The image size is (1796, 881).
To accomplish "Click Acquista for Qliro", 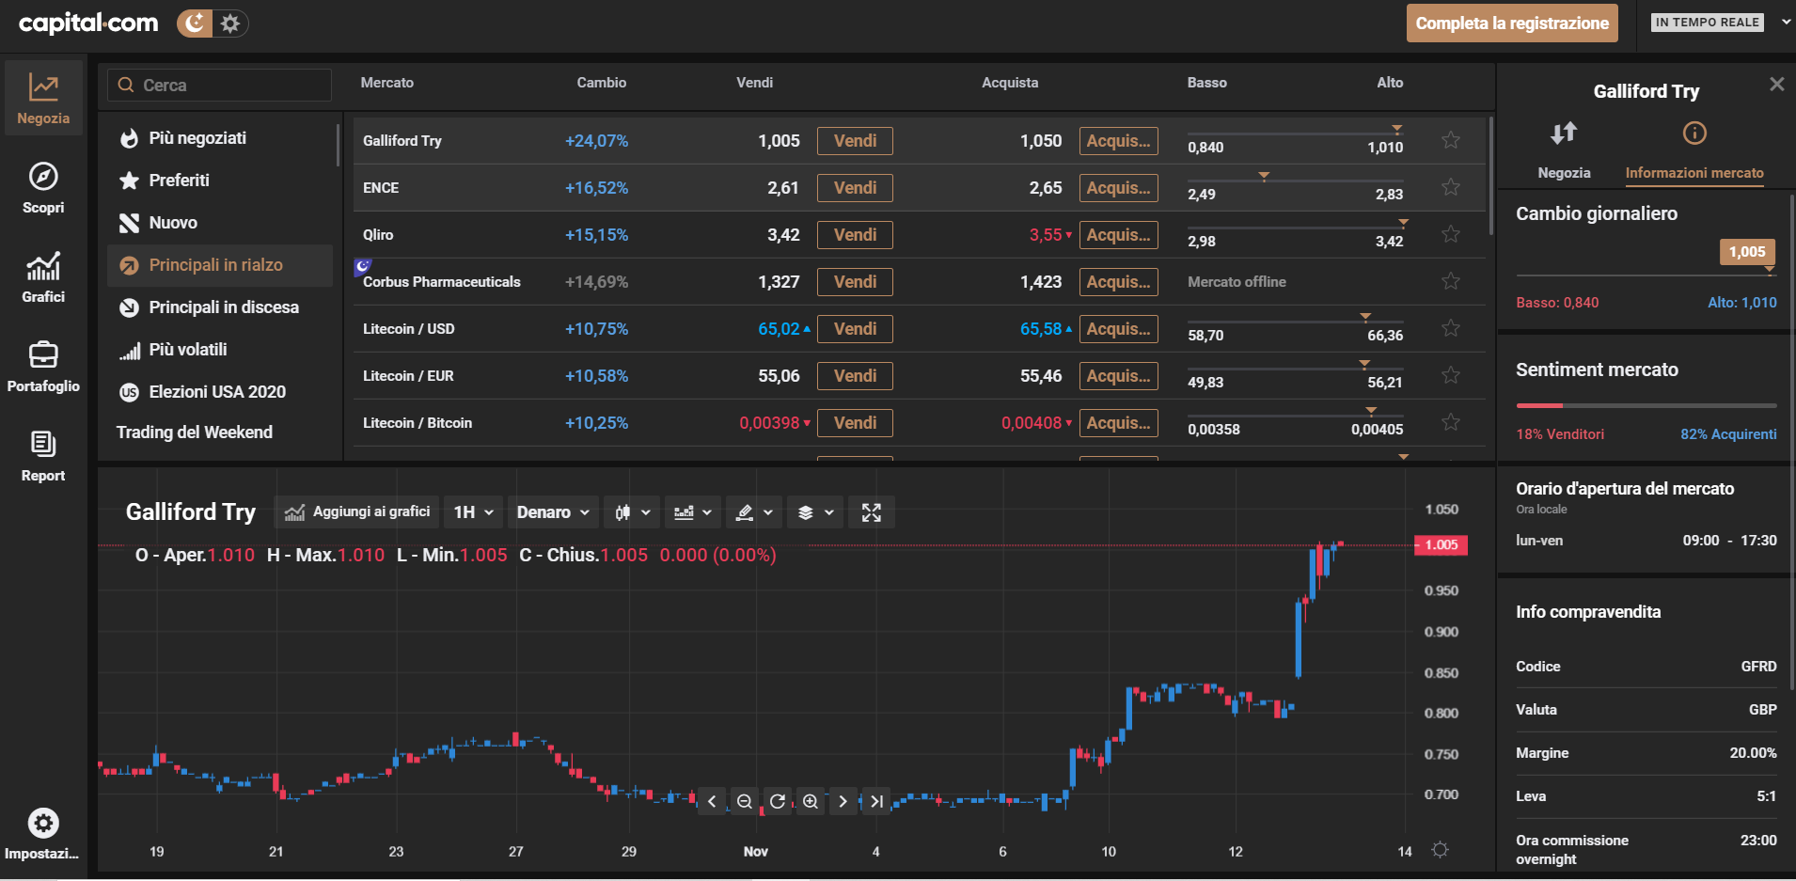I will point(1118,235).
